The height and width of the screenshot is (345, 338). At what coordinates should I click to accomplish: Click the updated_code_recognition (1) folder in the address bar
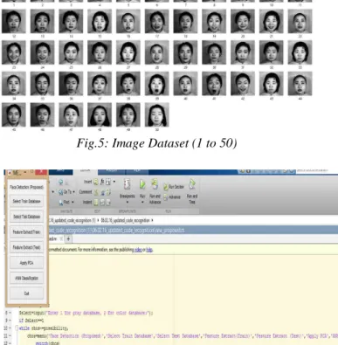(72, 220)
